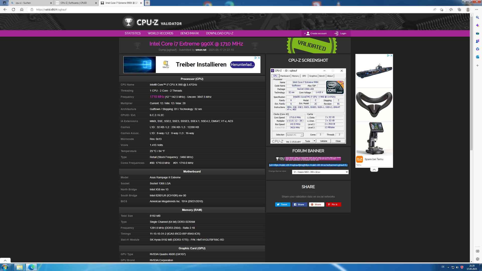482x271 pixels.
Task: Open the favorites list icon
Action: tap(451, 10)
